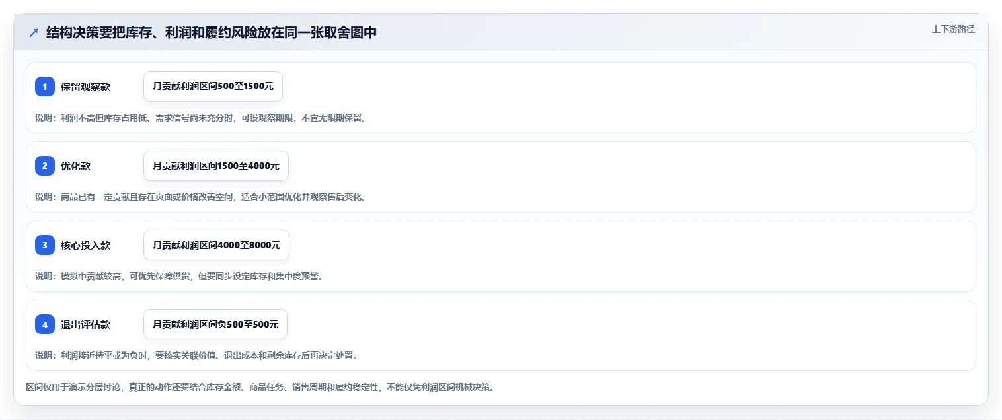The height and width of the screenshot is (420, 1002).
Task: Click the footer note starting 区间仅用于演示分层讨论
Action: 260,387
